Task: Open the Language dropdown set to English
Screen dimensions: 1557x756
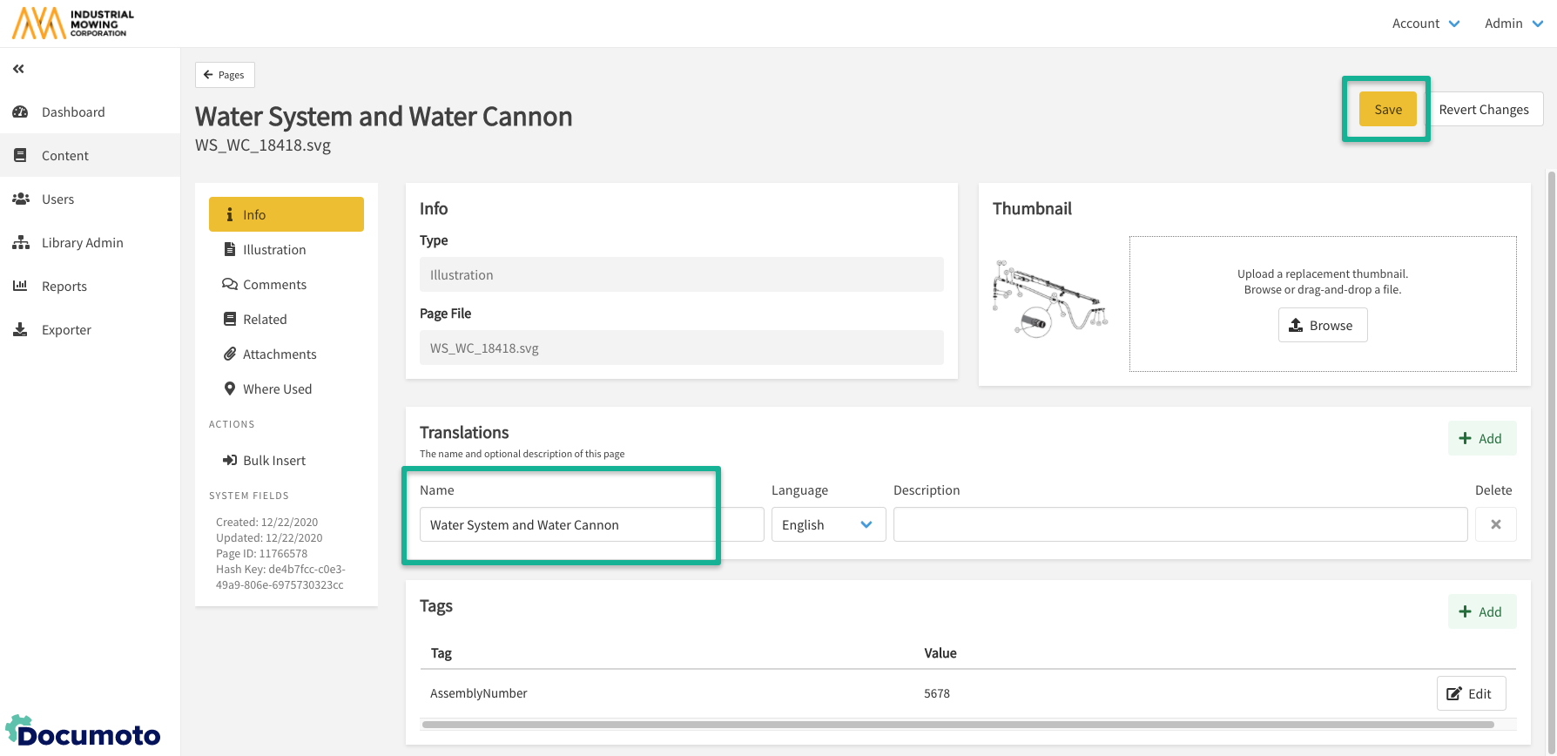Action: pyautogui.click(x=827, y=524)
